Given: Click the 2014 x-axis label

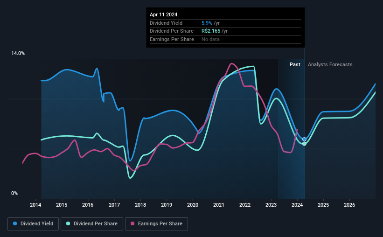Looking at the screenshot, I should 35,205.
